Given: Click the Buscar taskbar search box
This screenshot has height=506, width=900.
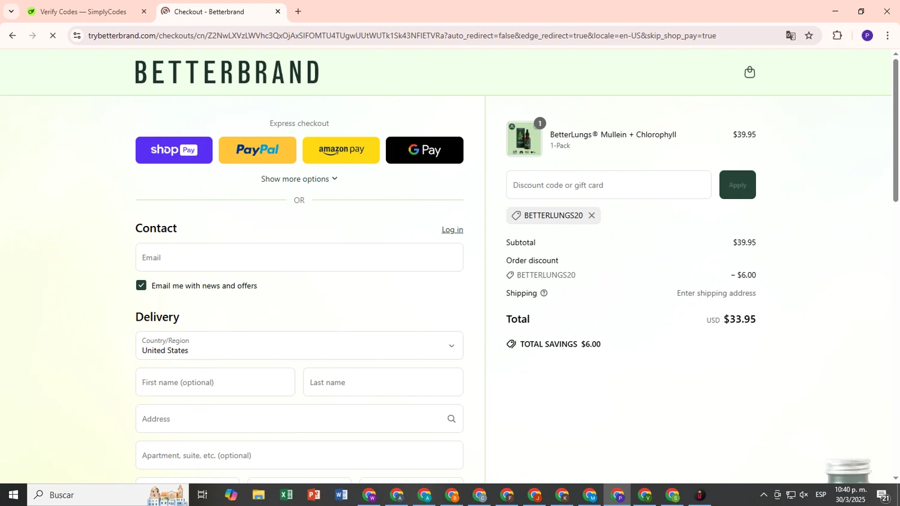Looking at the screenshot, I should tap(108, 495).
